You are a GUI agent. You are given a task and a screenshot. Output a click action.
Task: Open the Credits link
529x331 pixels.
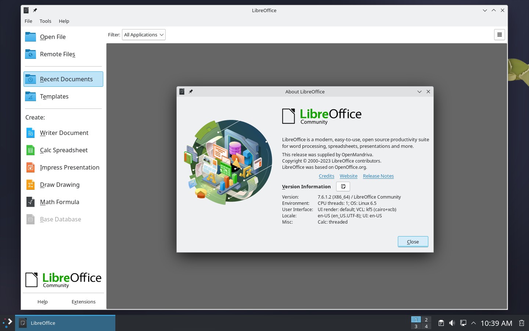(327, 176)
